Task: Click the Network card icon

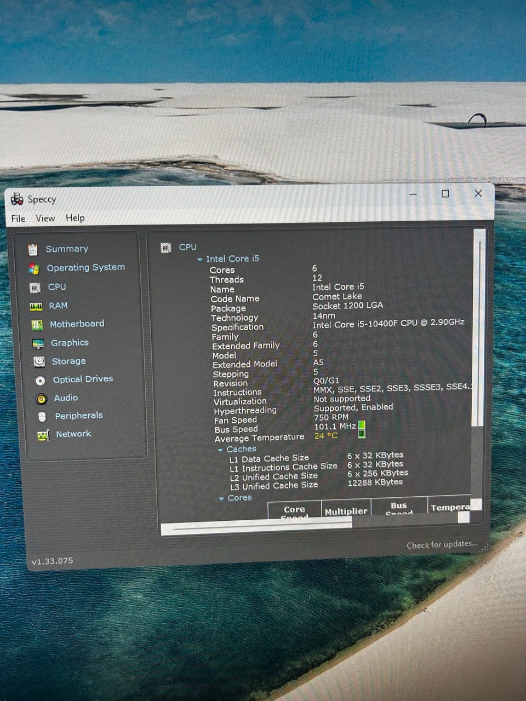Action: coord(43,435)
